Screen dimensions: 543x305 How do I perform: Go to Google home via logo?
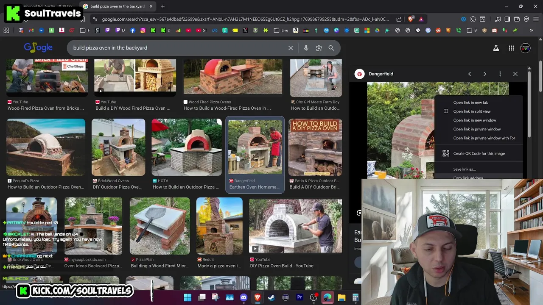[x=38, y=48]
